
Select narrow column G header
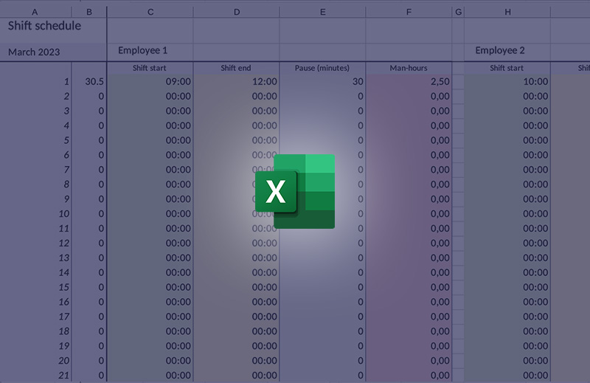click(458, 12)
